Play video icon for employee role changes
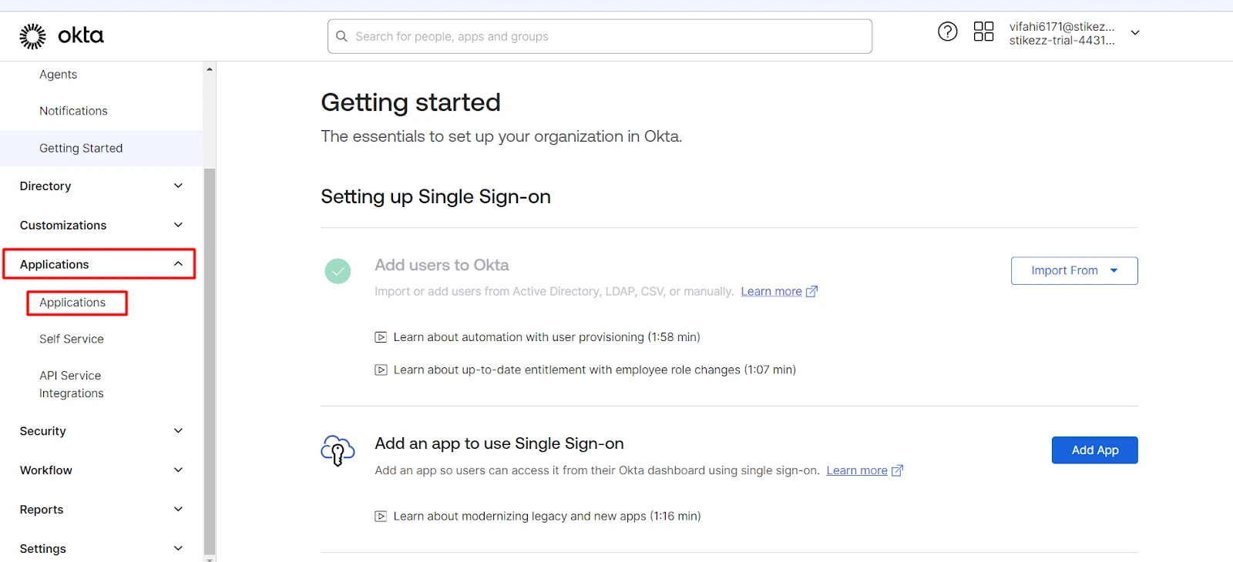Viewport: 1233px width, 562px height. pos(381,370)
